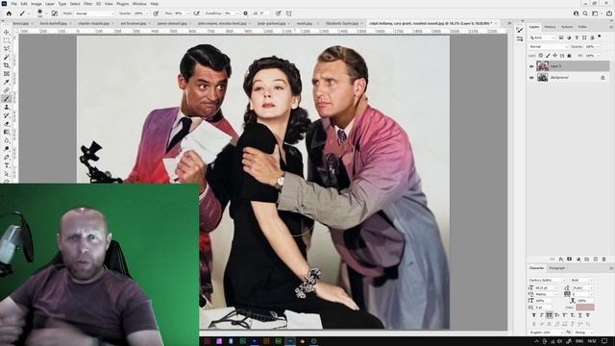Open smoothing options gear

(x=246, y=13)
